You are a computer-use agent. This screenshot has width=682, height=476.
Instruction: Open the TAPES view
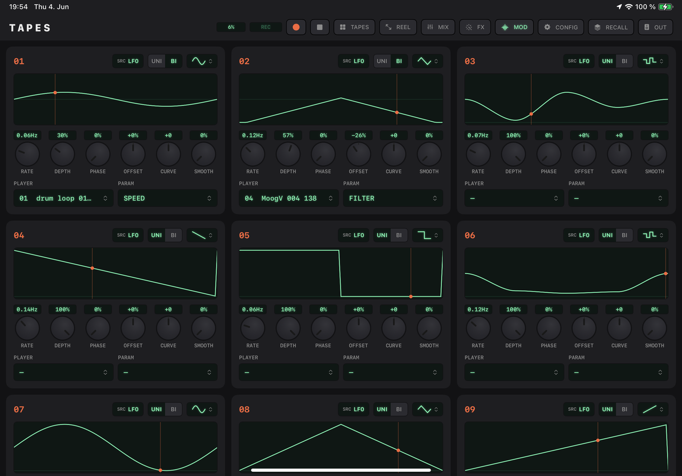pyautogui.click(x=354, y=27)
